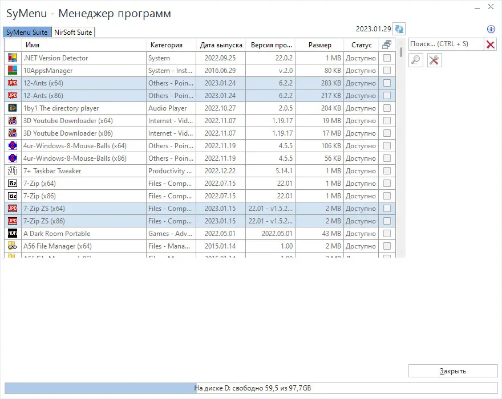Check the 7-Zip ZS (x86) checkbox

pyautogui.click(x=387, y=221)
